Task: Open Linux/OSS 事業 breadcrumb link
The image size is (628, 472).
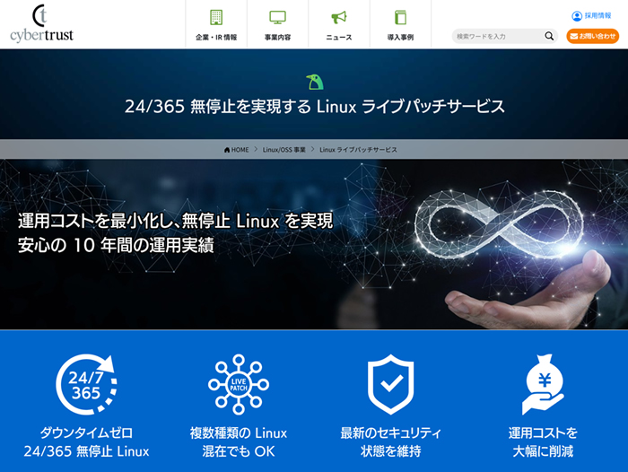Action: tap(284, 150)
